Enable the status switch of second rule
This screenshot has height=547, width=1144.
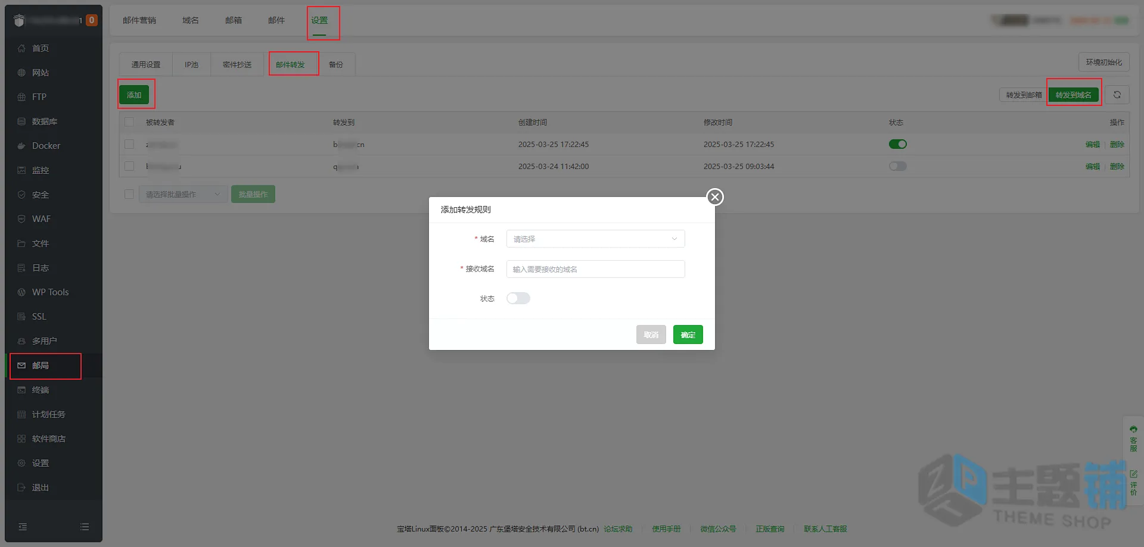point(897,166)
